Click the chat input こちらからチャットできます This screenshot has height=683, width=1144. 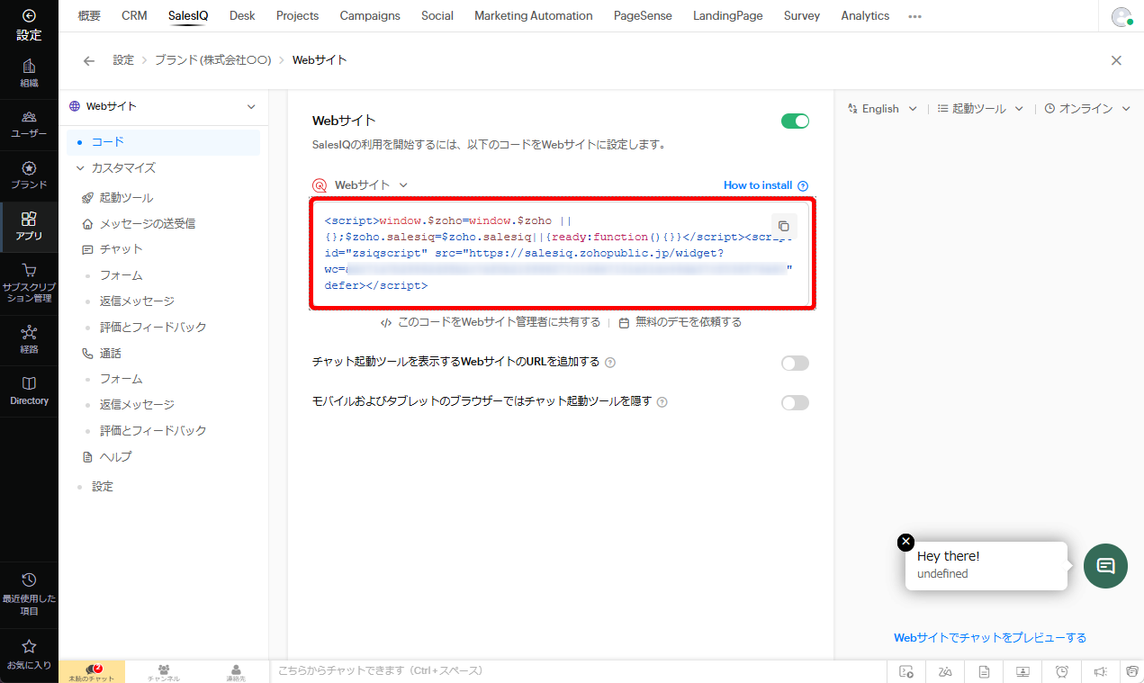pyautogui.click(x=576, y=671)
